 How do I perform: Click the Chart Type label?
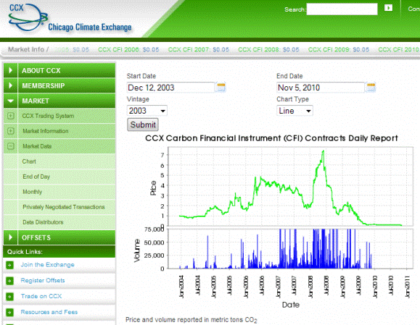292,99
